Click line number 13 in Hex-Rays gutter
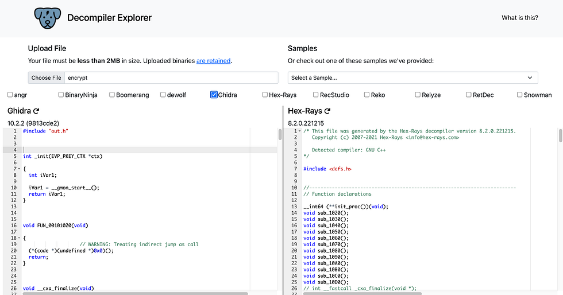The image size is (563, 295). (294, 207)
